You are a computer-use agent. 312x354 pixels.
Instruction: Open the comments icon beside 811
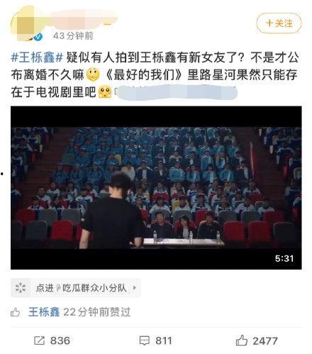pyautogui.click(x=145, y=341)
